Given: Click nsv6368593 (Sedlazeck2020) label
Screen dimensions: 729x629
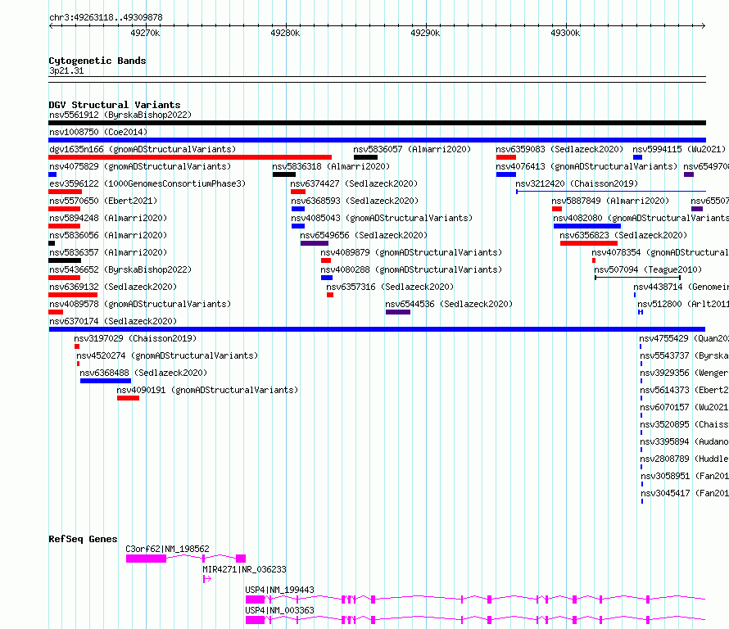Looking at the screenshot, I should pyautogui.click(x=355, y=201).
